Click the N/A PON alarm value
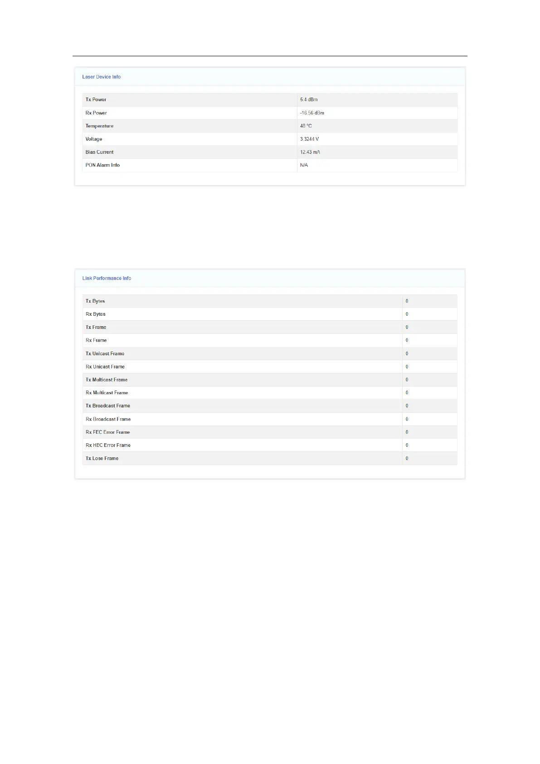The width and height of the screenshot is (540, 764). (304, 165)
